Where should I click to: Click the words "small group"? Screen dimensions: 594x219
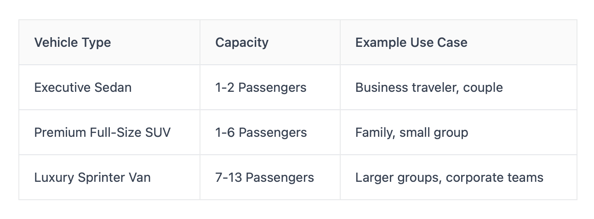point(434,133)
